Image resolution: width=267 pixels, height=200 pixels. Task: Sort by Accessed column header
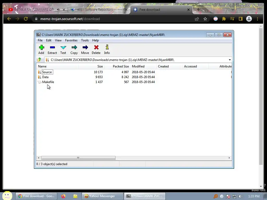pyautogui.click(x=196, y=66)
